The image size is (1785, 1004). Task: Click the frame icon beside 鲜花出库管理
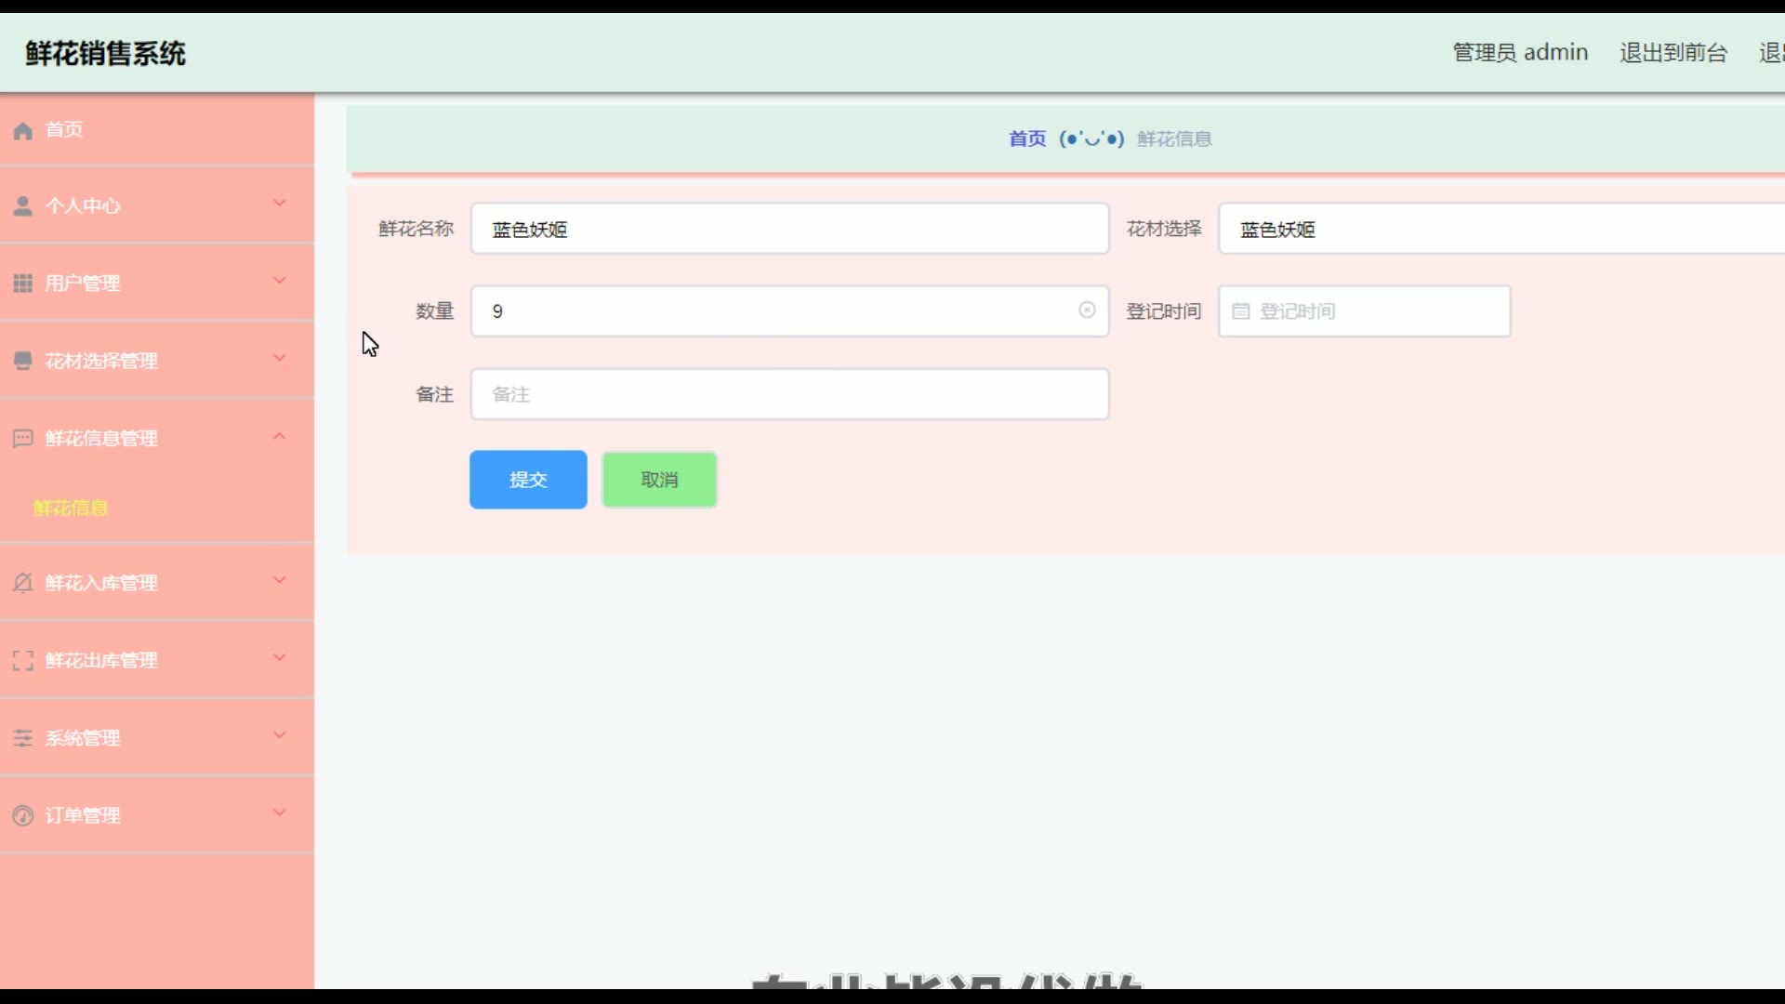(x=23, y=661)
